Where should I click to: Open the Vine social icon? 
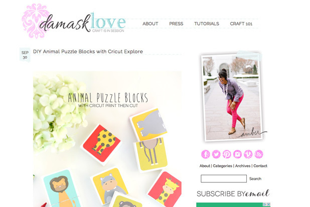(248, 154)
